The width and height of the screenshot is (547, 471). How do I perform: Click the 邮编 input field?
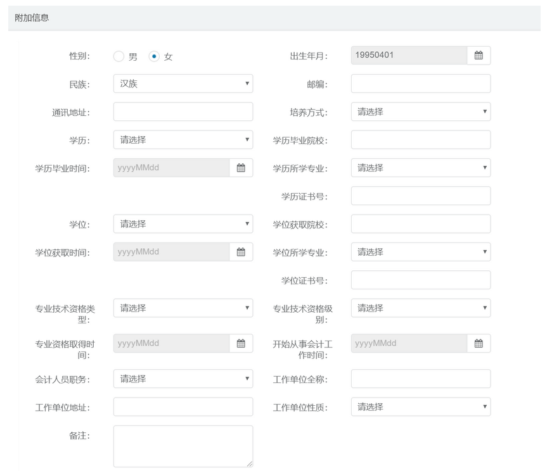tap(421, 84)
